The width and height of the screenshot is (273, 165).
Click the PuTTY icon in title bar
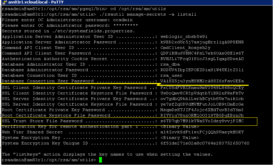(3, 3)
